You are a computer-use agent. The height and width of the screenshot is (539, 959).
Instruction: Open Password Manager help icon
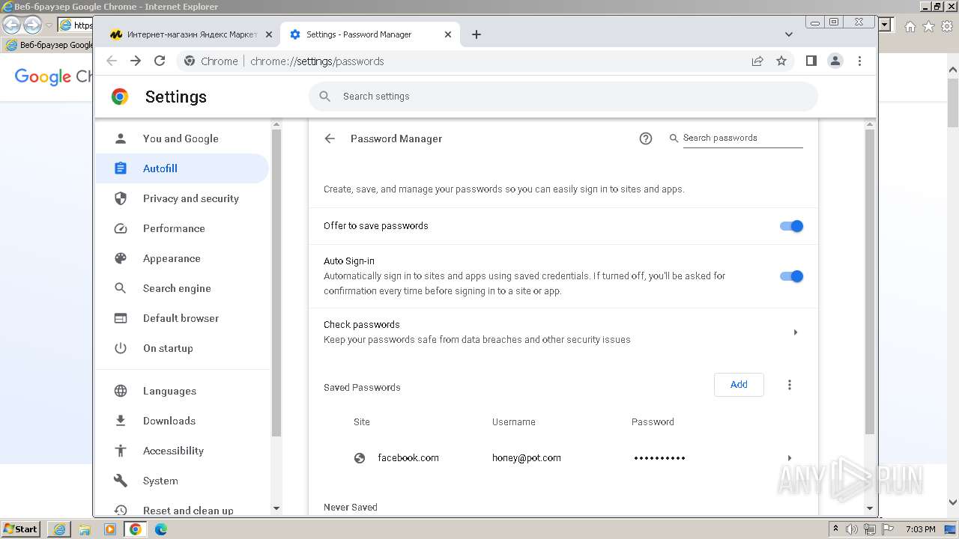tap(646, 138)
